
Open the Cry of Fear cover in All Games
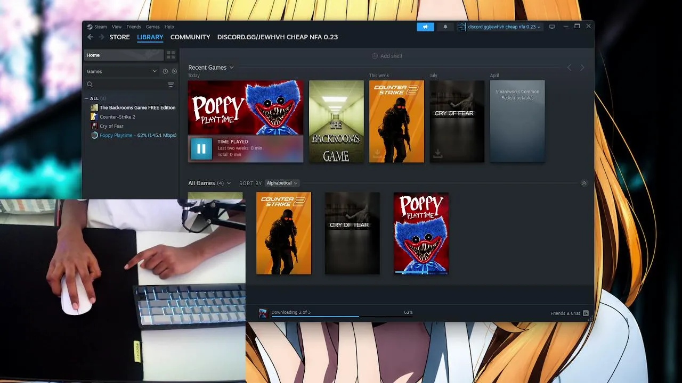click(x=352, y=234)
